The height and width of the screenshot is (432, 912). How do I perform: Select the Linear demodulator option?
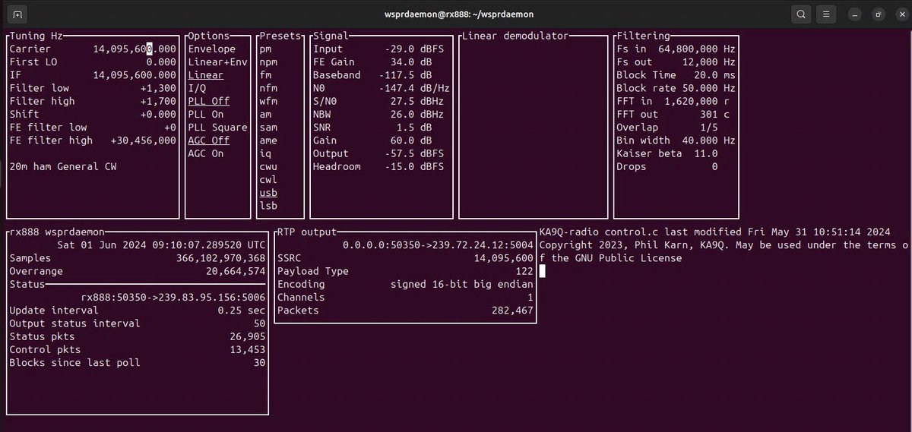click(x=206, y=75)
